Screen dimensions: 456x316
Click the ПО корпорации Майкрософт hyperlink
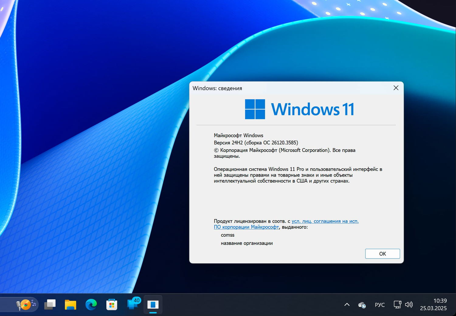(x=247, y=227)
